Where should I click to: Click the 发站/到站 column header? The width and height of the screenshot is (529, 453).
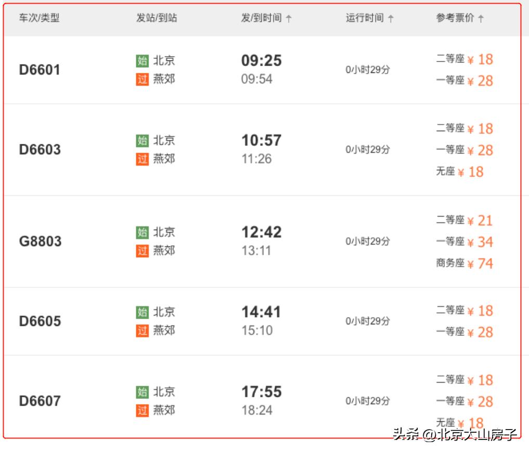click(157, 18)
